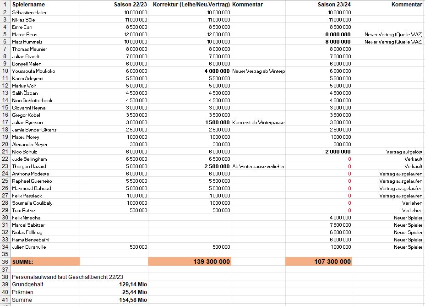
Task: Click row header 1 to select the header row
Action: (x=5, y=5)
